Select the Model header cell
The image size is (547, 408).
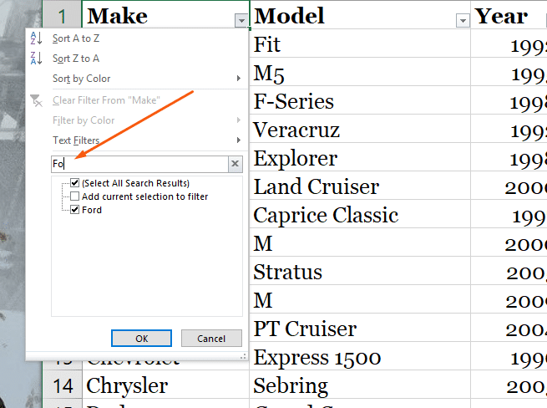360,15
